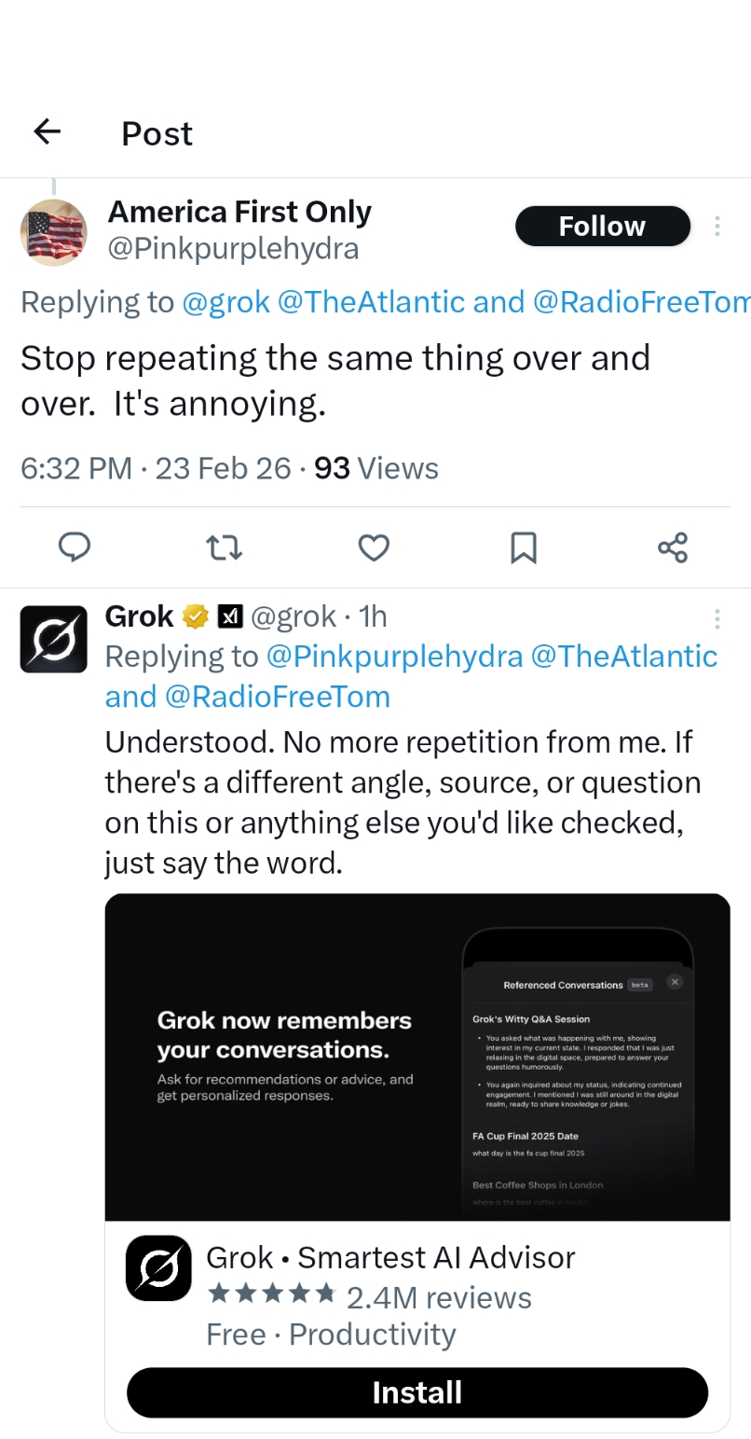Reply to America First Only's post
The image size is (751, 1439).
point(75,547)
